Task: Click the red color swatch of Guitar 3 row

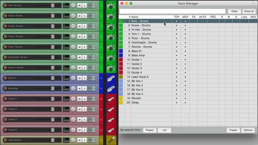Action: pos(121,68)
